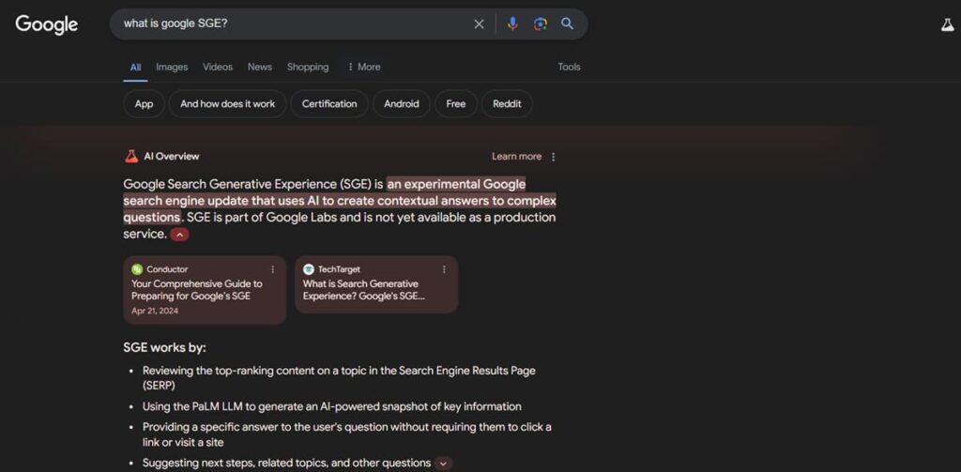Open TechTarget card three-dot menu
The image size is (961, 472).
[x=444, y=269]
